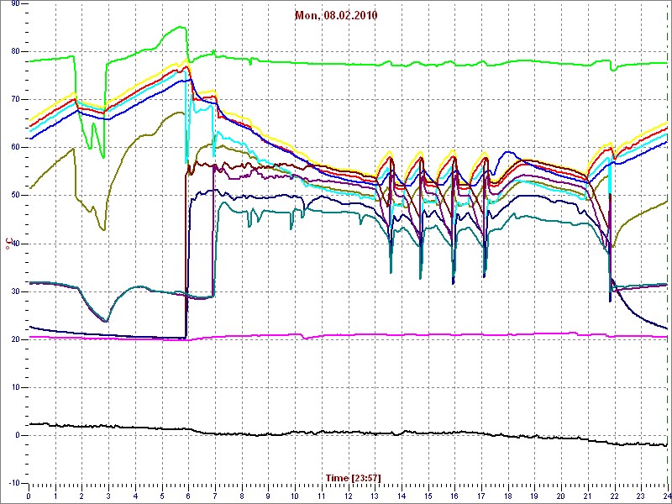Select the '40' temperature axis label
Image resolution: width=672 pixels, height=504 pixels.
(x=14, y=244)
